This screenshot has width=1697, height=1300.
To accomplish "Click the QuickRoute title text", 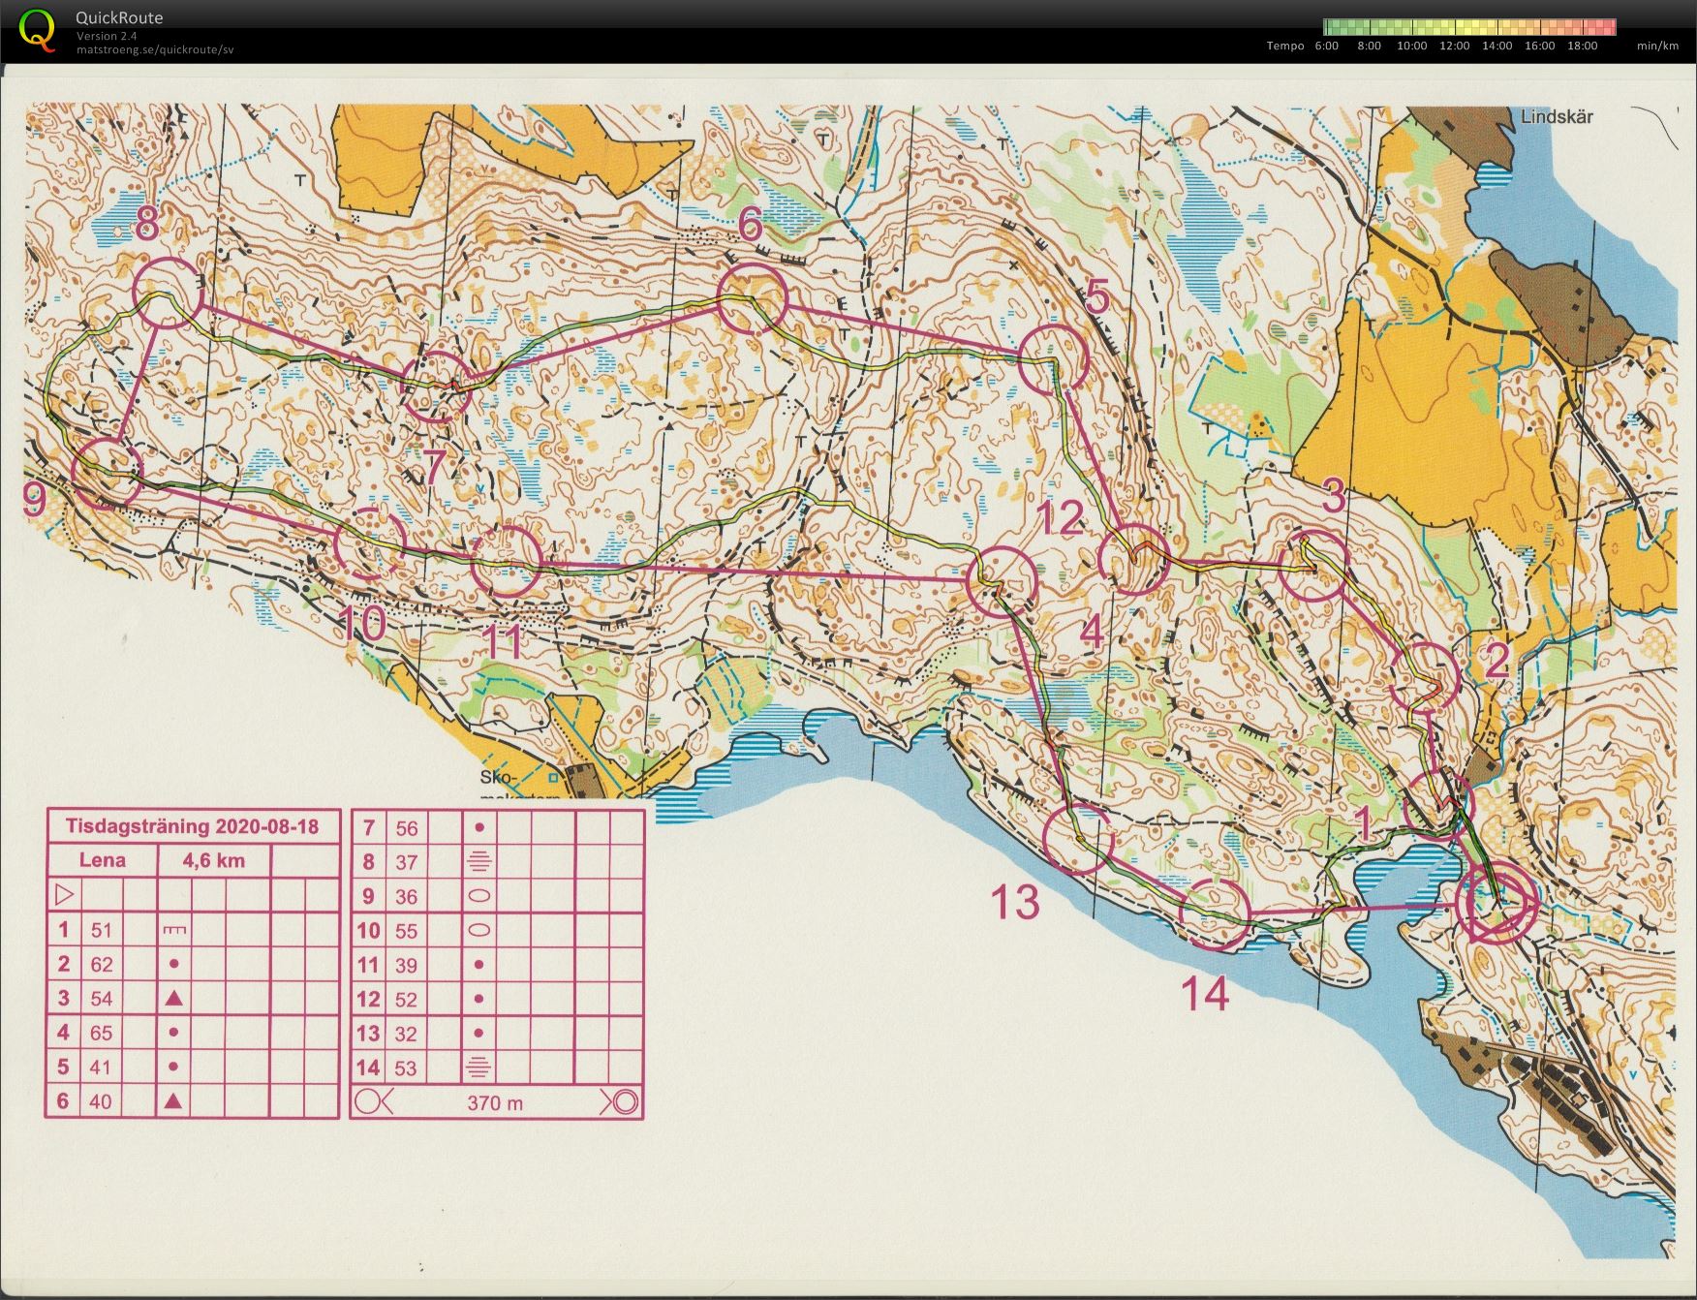I will [x=119, y=17].
